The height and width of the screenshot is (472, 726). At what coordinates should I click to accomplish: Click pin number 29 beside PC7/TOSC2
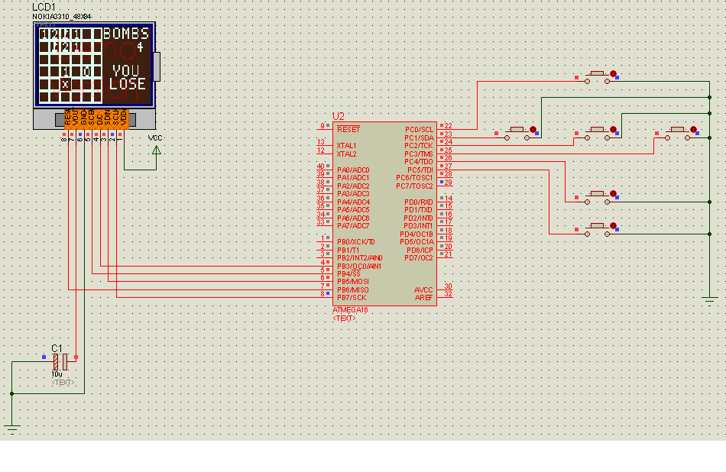448,183
